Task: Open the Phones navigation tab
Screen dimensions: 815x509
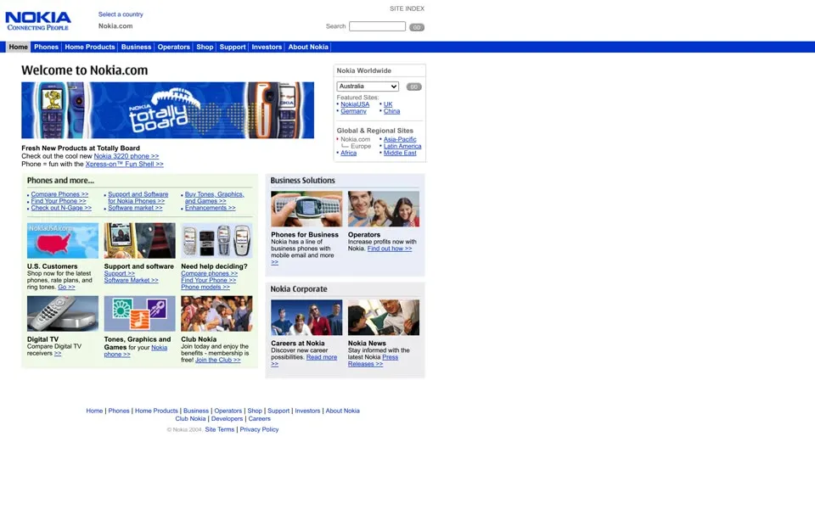Action: [46, 47]
